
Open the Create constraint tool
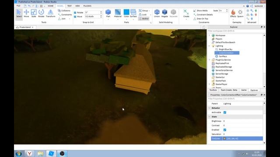tap(186, 14)
